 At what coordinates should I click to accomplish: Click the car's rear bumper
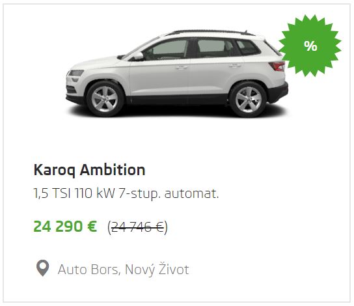point(278,92)
